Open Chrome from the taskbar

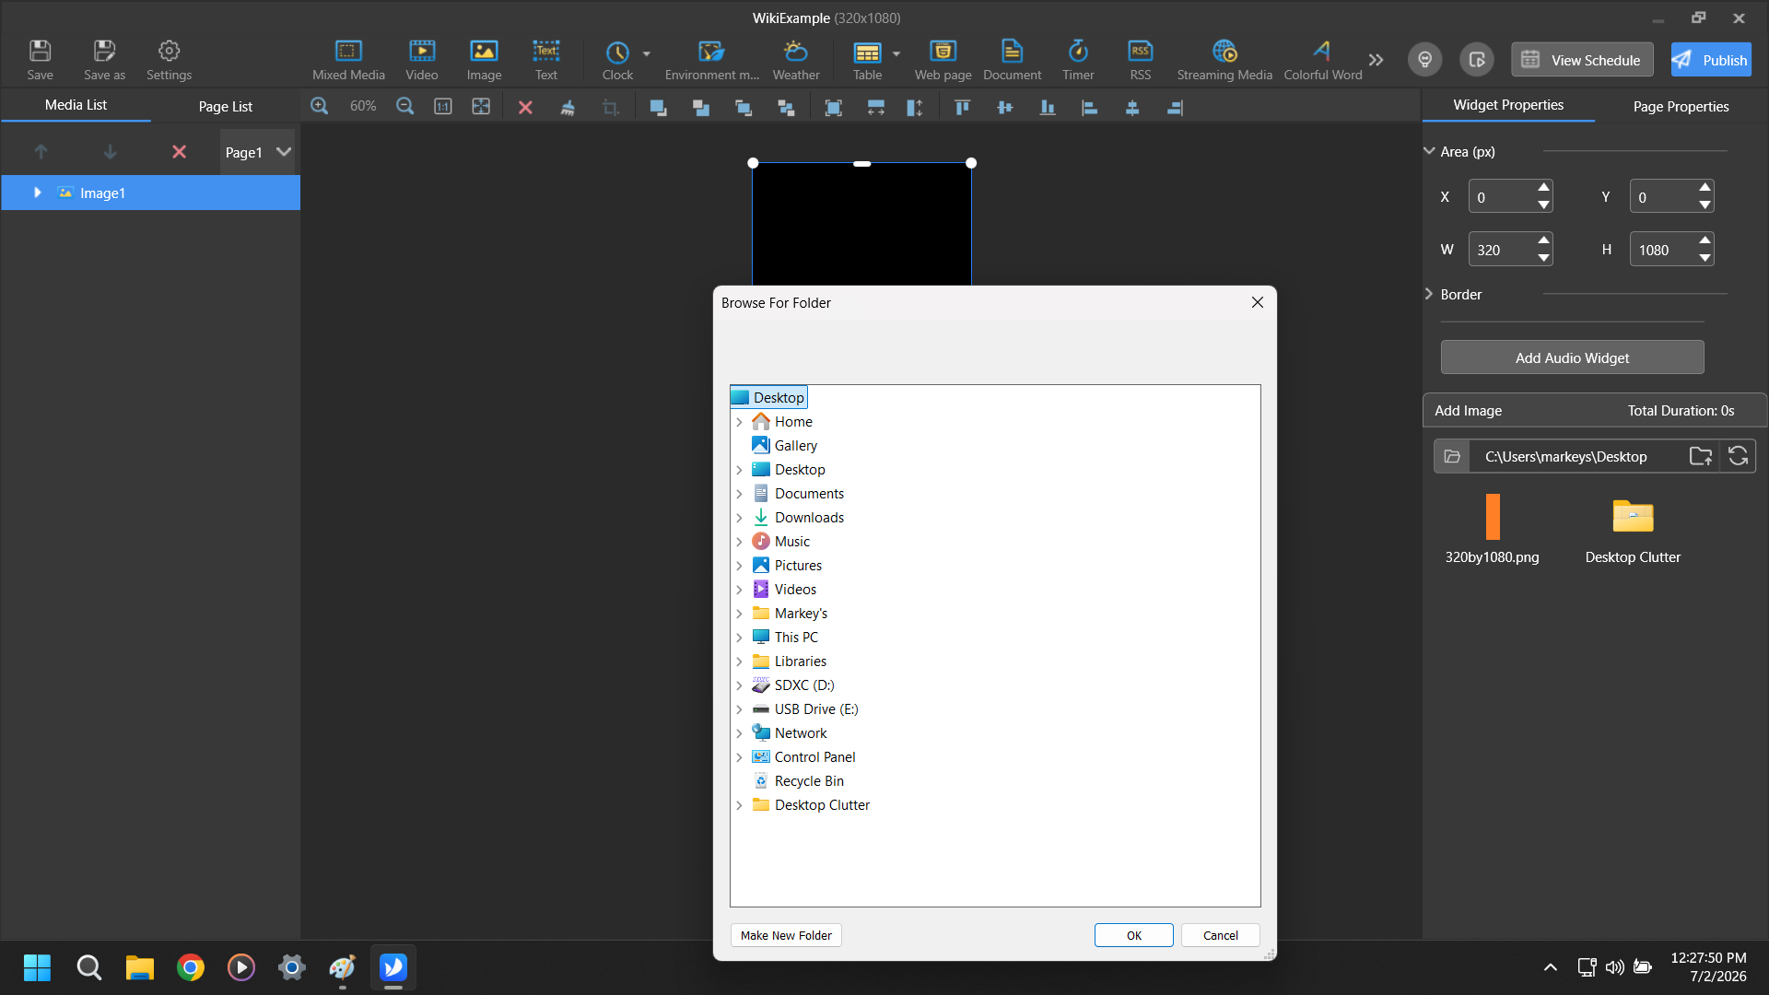click(191, 967)
